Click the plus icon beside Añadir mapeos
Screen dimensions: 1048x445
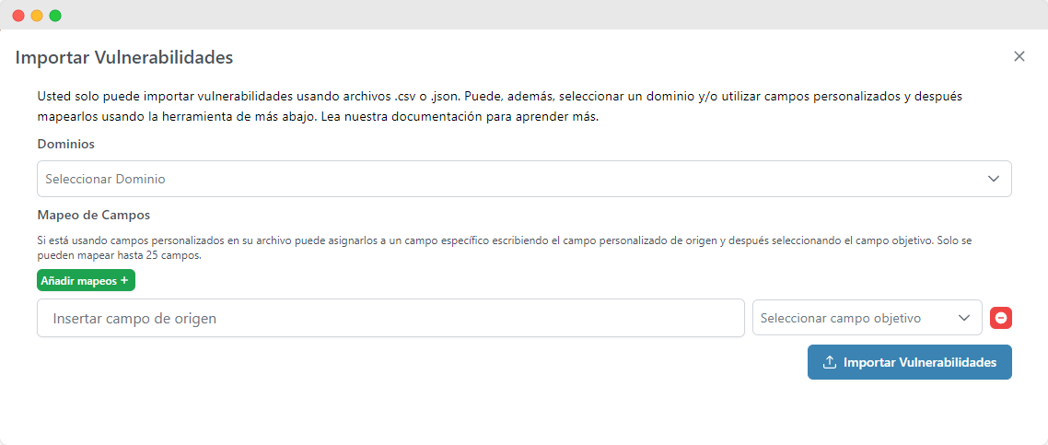tap(123, 281)
